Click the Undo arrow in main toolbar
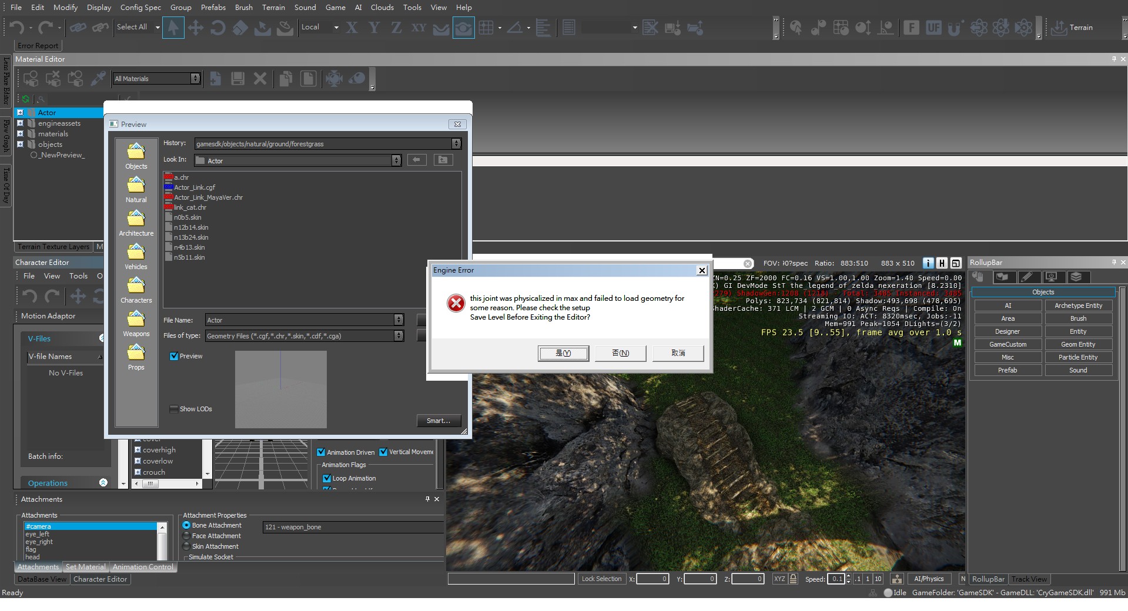1128x611 pixels. [x=17, y=28]
